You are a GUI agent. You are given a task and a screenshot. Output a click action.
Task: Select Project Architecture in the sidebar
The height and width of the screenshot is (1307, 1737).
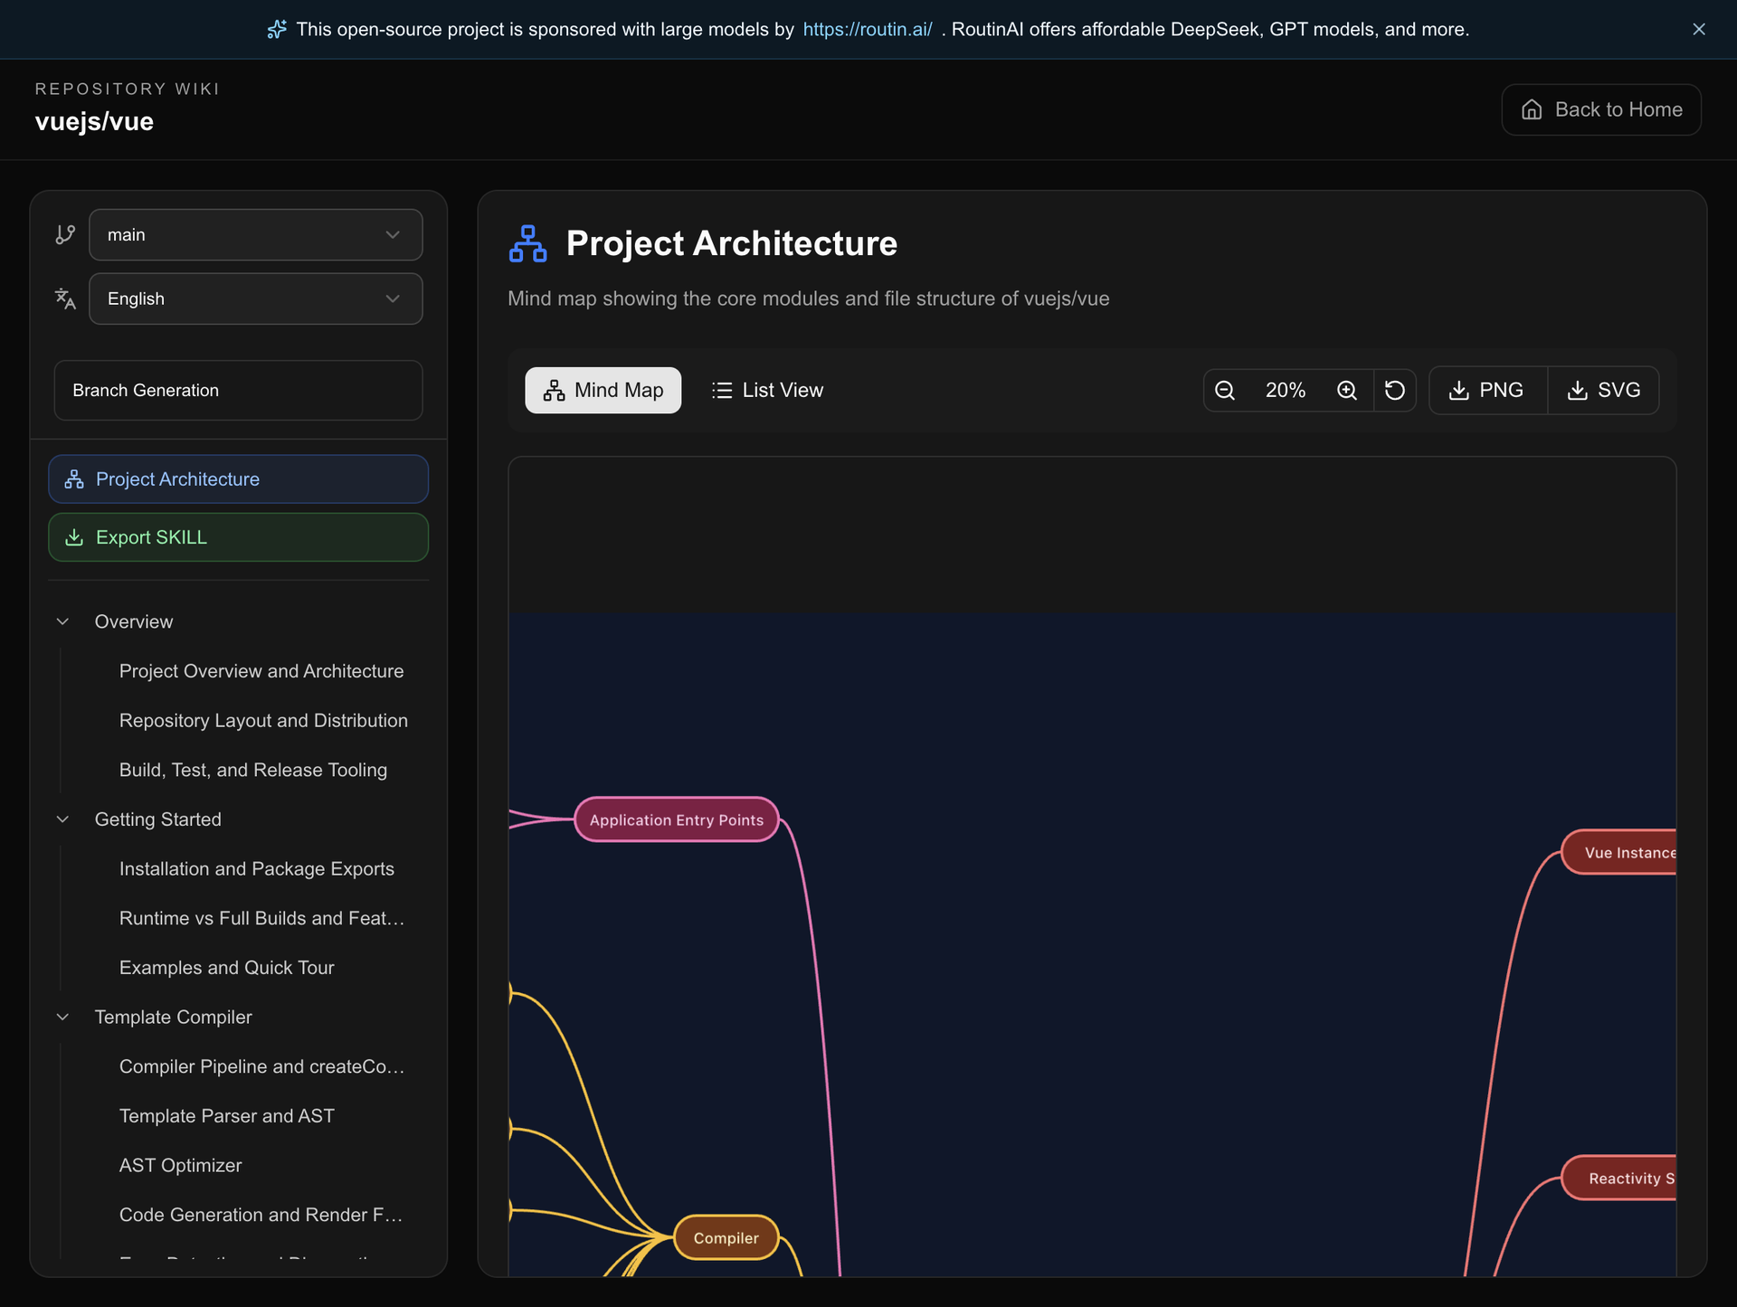point(238,478)
